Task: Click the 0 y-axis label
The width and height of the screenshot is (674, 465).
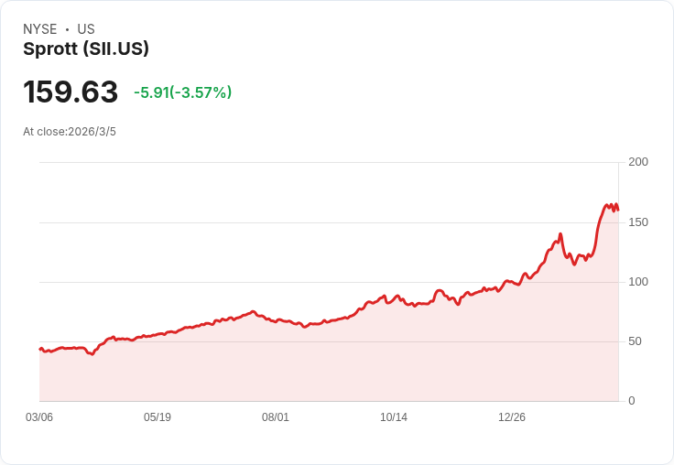Action: (632, 401)
